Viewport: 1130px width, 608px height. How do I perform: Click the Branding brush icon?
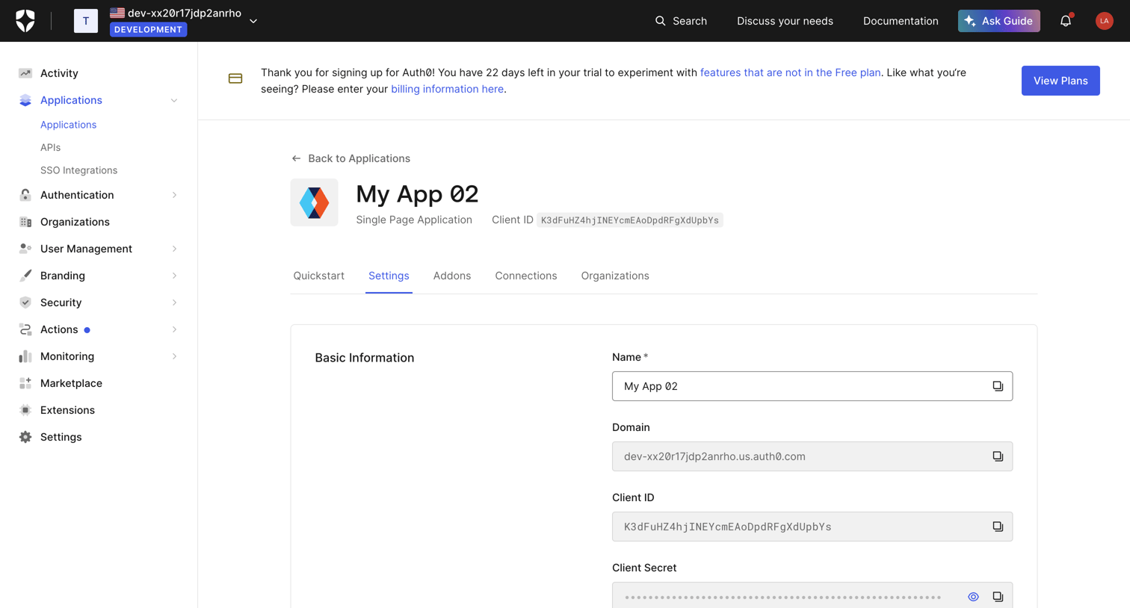[25, 276]
